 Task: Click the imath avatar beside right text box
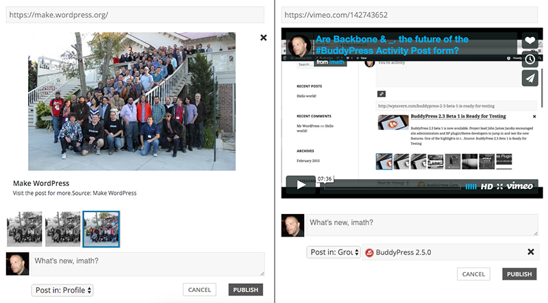pos(293,226)
